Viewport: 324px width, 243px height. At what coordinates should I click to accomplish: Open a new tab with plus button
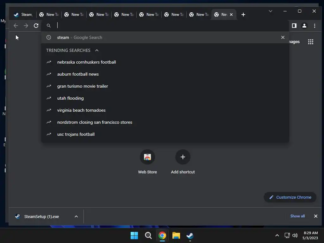click(243, 15)
